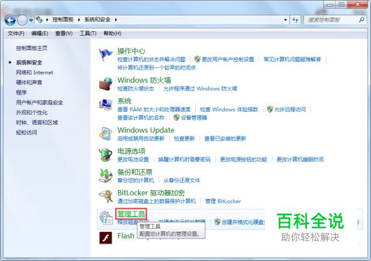Open the 帮助(H) menu

pyautogui.click(x=113, y=33)
